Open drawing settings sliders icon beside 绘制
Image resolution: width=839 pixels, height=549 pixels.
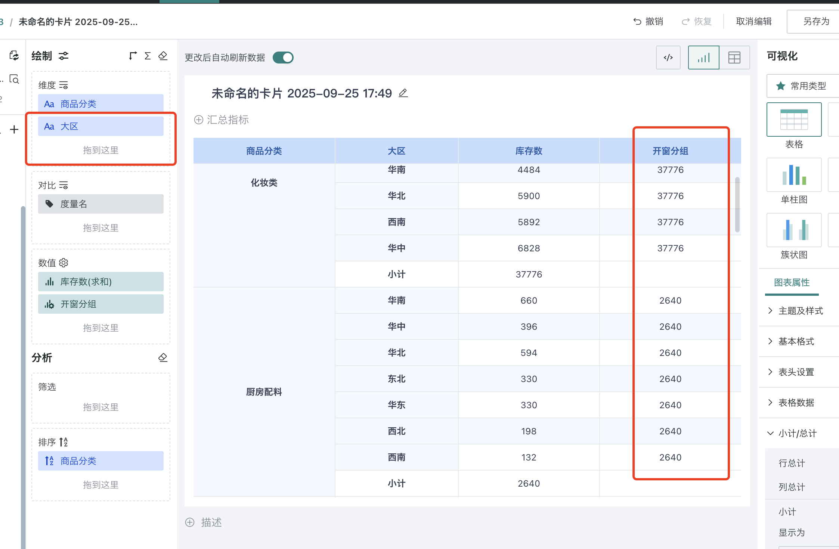click(x=64, y=56)
